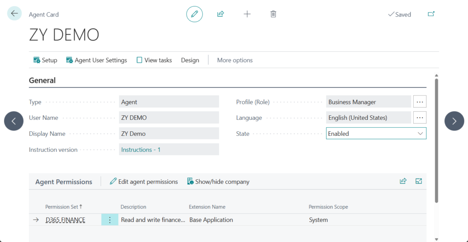Click View tasks action
This screenshot has height=242, width=468.
point(154,60)
